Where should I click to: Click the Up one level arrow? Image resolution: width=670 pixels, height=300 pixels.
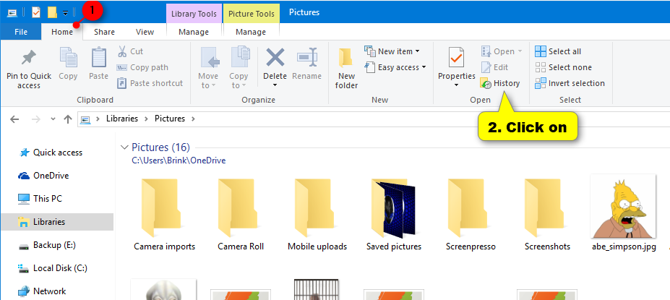point(67,119)
